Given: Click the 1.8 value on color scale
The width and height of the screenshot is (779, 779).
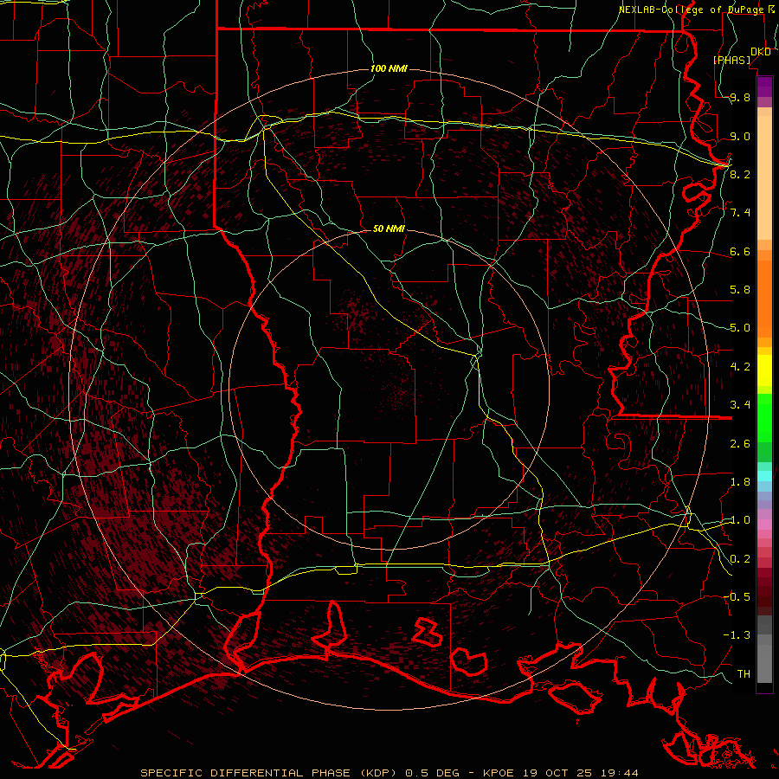Looking at the screenshot, I should click(740, 482).
